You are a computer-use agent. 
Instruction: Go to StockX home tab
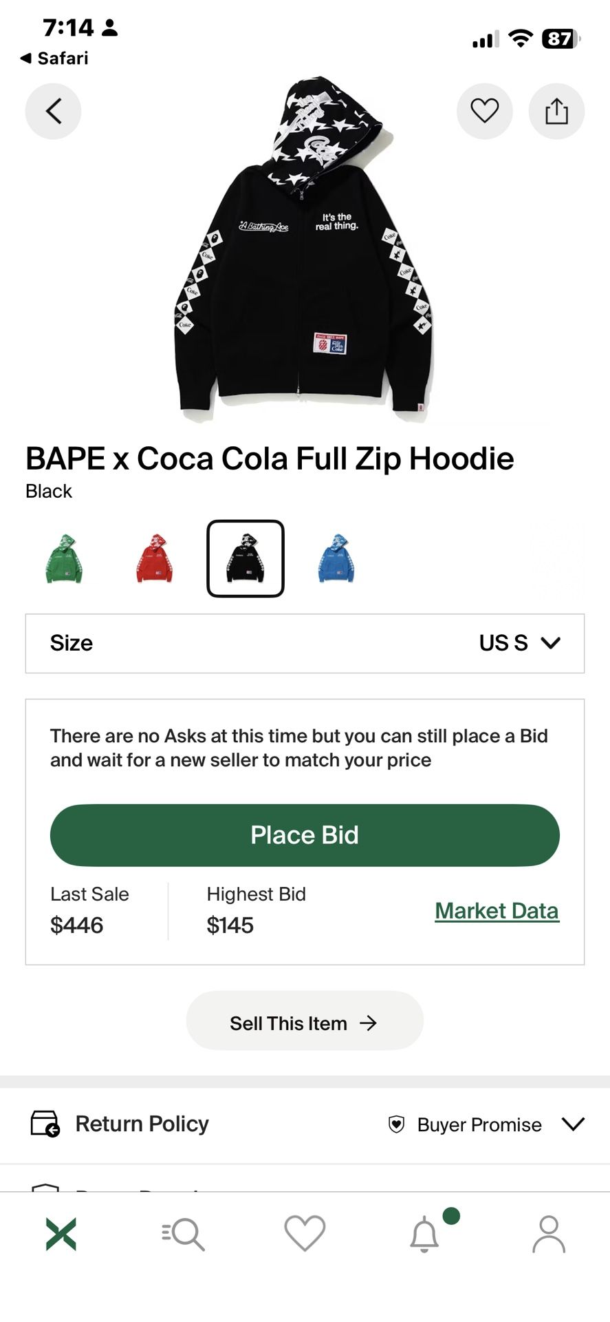(61, 1234)
